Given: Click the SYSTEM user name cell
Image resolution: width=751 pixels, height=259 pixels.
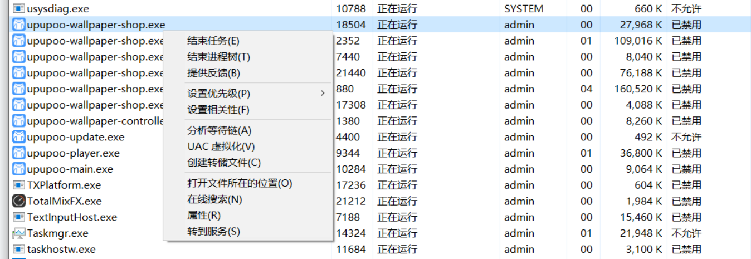Looking at the screenshot, I should (524, 9).
